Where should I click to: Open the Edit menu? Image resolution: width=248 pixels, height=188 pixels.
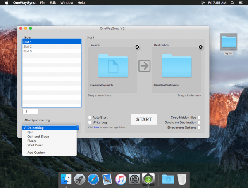[53, 3]
